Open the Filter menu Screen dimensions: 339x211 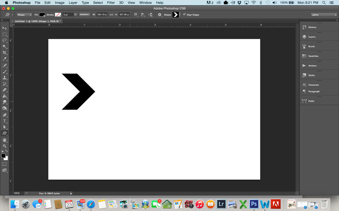pyautogui.click(x=111, y=3)
